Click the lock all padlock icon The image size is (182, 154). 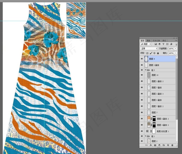[158, 53]
